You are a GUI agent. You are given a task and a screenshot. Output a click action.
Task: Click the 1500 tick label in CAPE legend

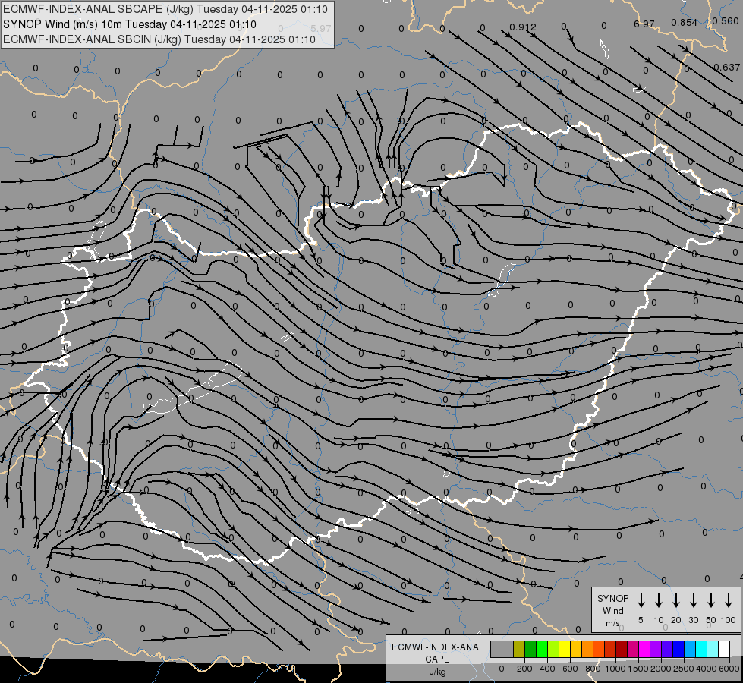(x=638, y=669)
